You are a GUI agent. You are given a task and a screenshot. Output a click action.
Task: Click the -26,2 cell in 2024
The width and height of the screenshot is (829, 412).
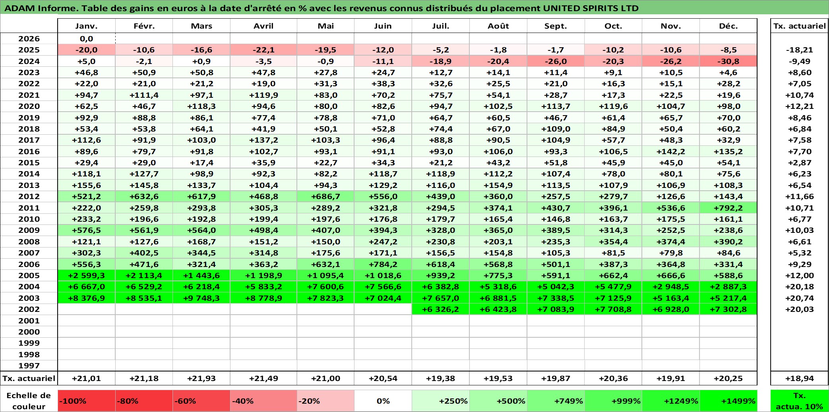[x=671, y=61]
